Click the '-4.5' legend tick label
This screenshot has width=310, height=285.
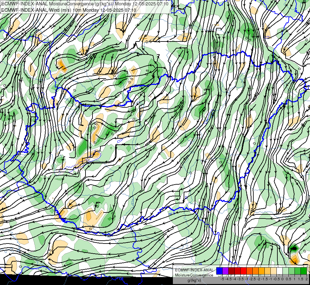(229, 279)
